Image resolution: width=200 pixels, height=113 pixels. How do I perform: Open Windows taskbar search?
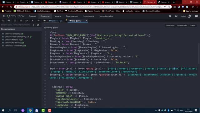click(x=9, y=110)
